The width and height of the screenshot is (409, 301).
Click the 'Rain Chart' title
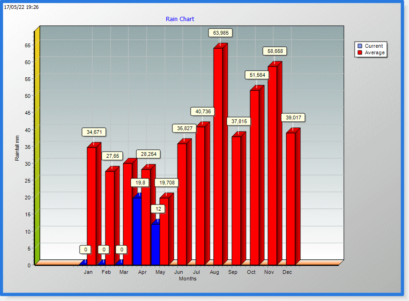pyautogui.click(x=180, y=19)
